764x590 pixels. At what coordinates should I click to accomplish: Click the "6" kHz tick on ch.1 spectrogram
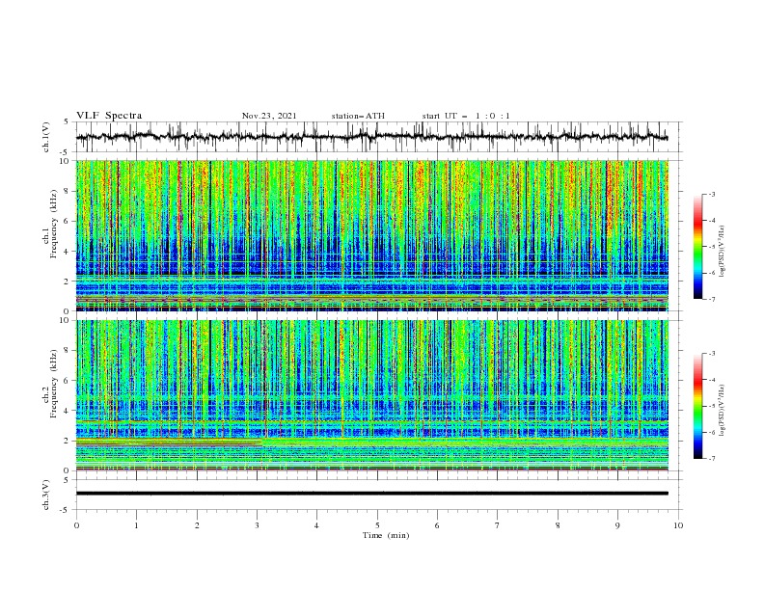point(68,221)
